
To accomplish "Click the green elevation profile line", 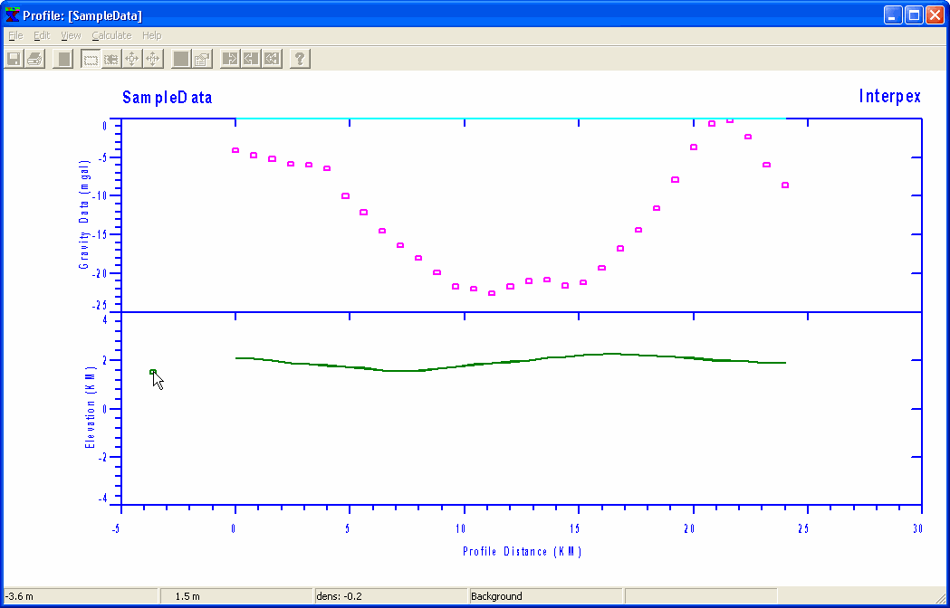I will point(510,363).
